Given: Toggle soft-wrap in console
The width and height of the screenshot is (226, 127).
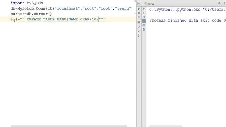Looking at the screenshot, I should tap(144, 17).
